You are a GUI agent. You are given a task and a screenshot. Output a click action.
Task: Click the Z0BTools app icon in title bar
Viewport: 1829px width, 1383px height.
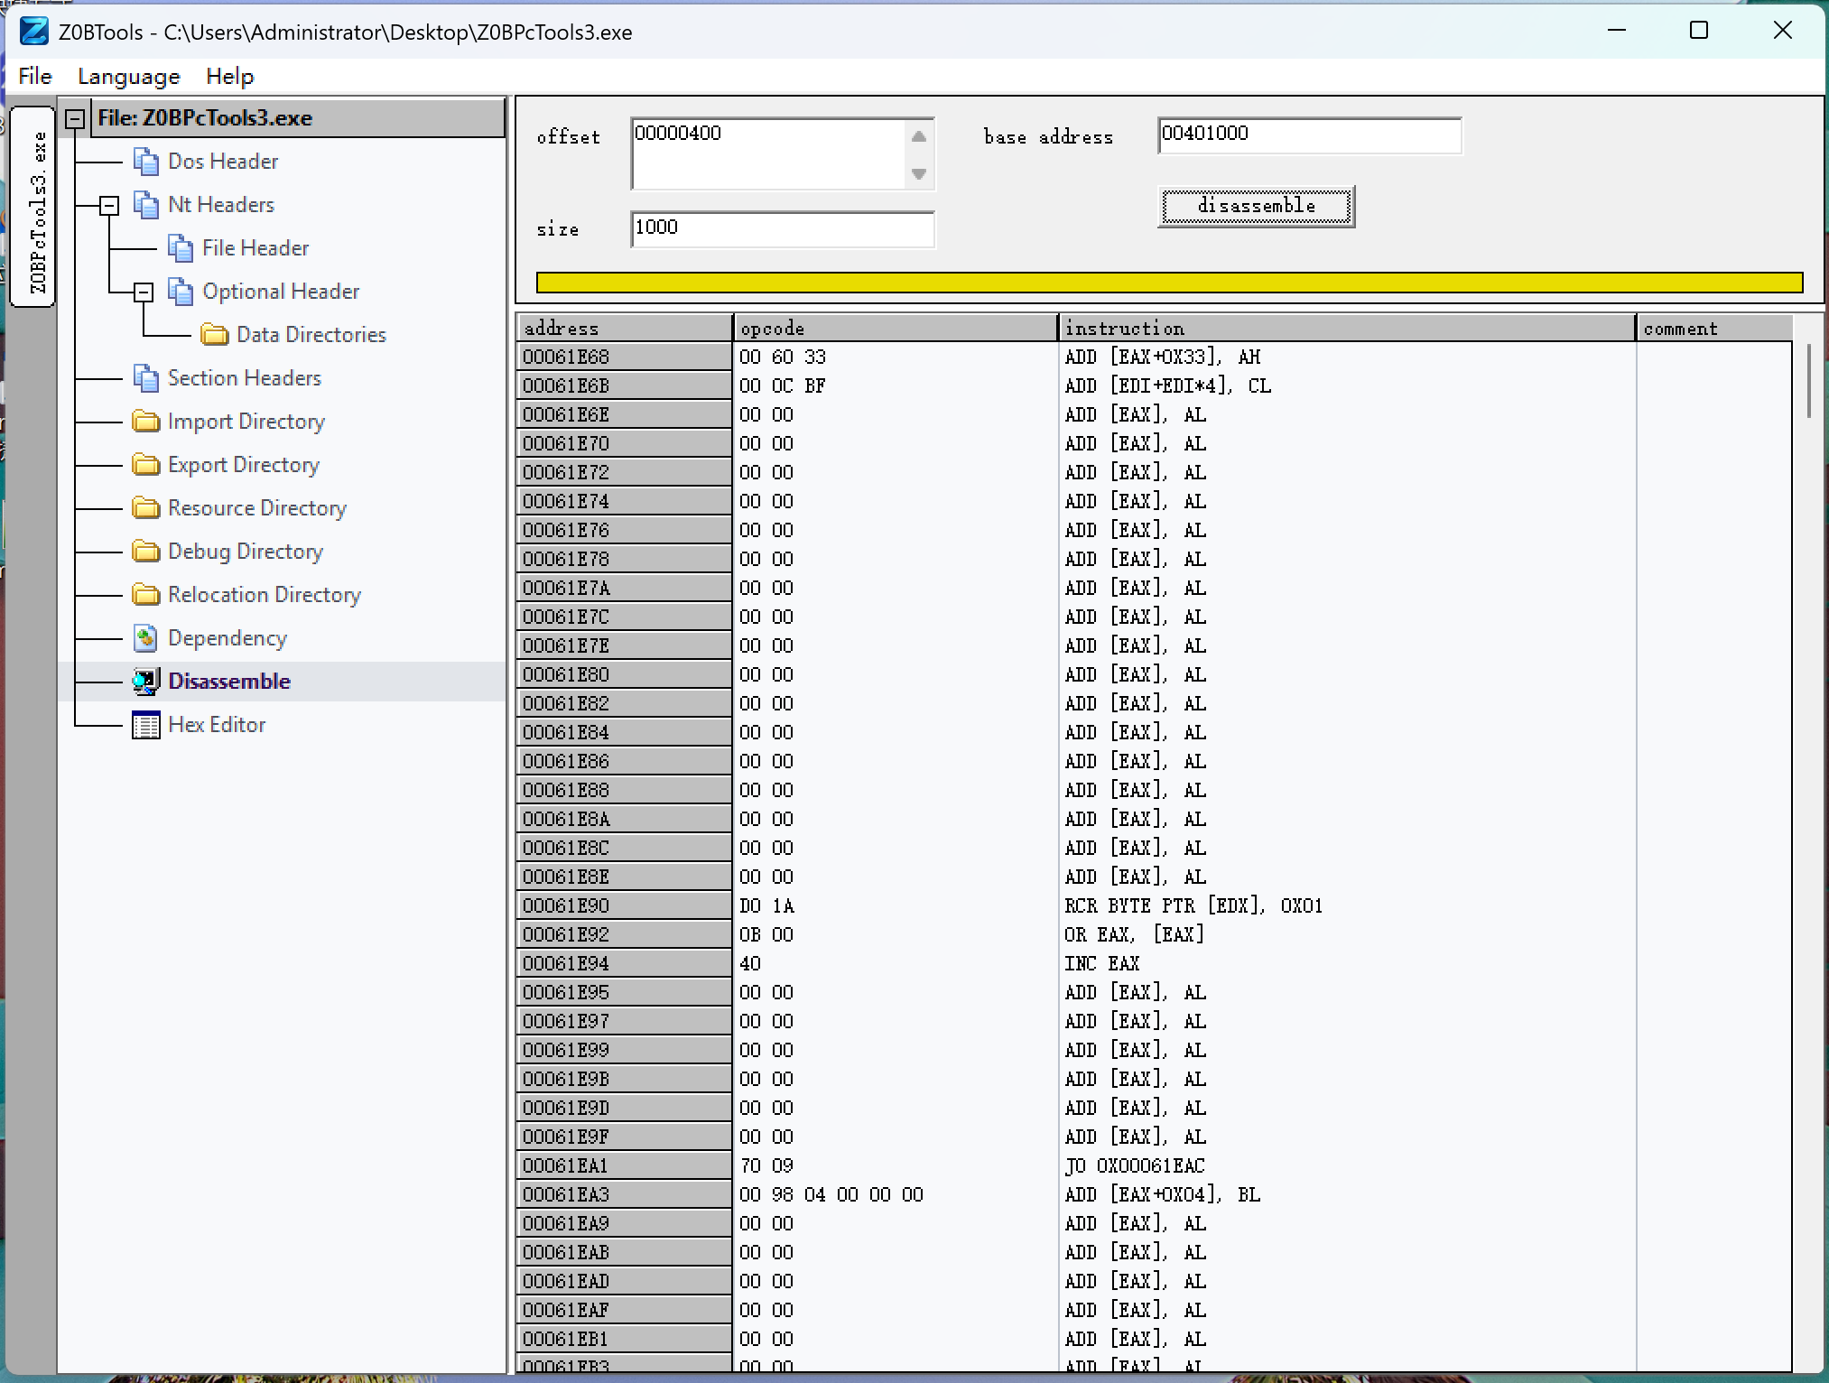34,31
